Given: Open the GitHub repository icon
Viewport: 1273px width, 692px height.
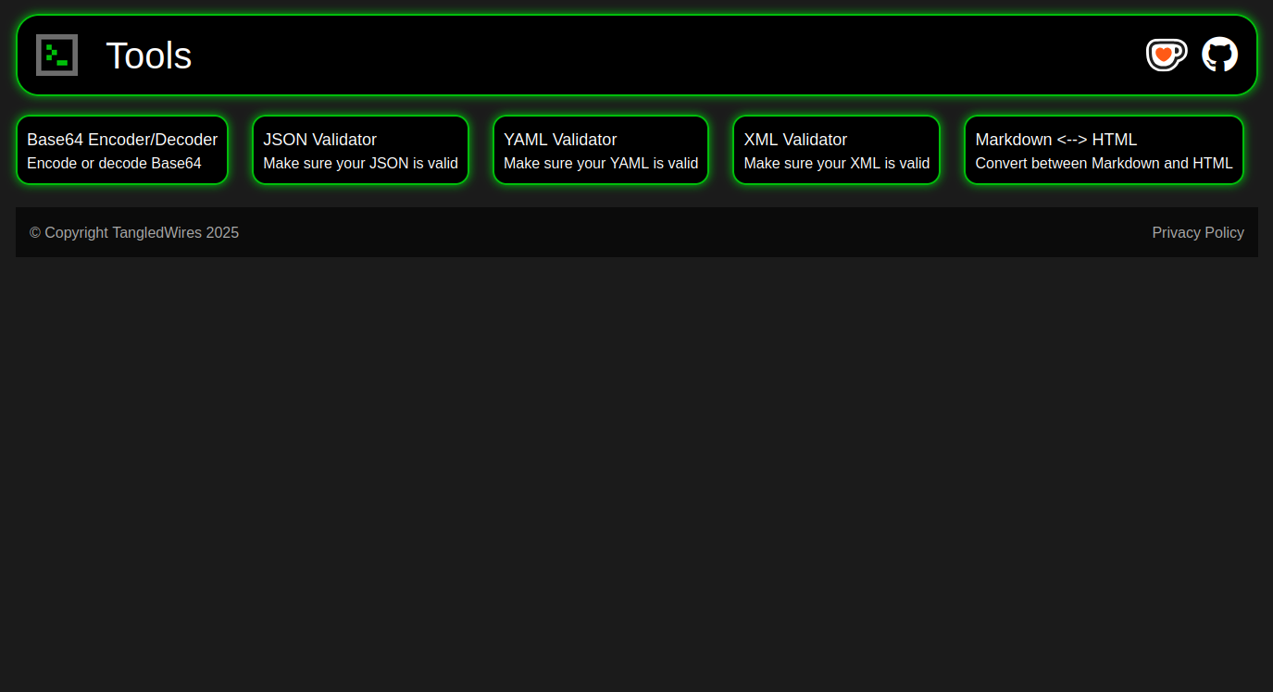Looking at the screenshot, I should pyautogui.click(x=1219, y=55).
